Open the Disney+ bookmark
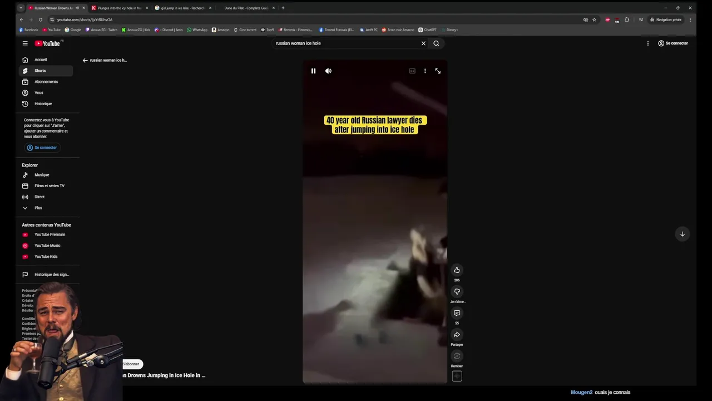This screenshot has height=401, width=712. [x=449, y=30]
